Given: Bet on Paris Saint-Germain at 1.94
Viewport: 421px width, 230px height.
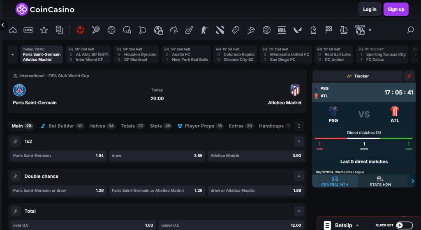Looking at the screenshot, I should tap(58, 156).
